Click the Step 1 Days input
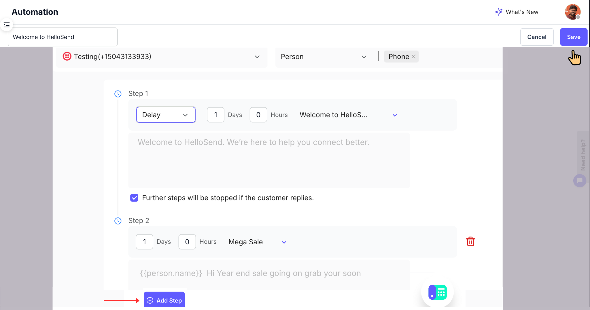The height and width of the screenshot is (310, 590). 215,115
